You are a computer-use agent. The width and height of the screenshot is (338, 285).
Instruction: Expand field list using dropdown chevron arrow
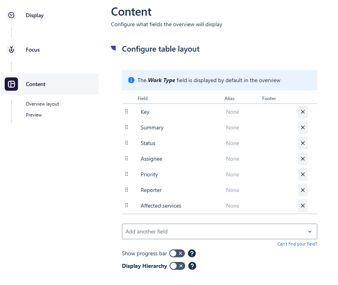[x=309, y=231]
